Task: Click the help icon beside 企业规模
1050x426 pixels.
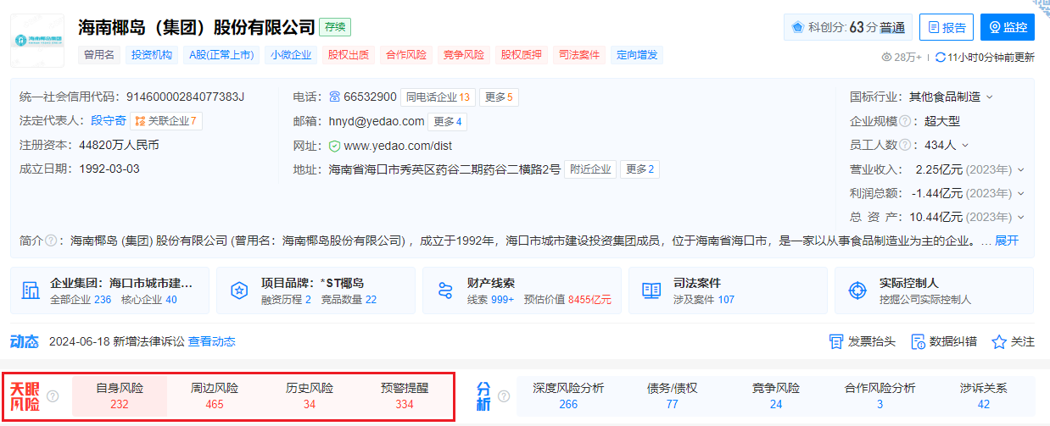Action: (x=905, y=121)
